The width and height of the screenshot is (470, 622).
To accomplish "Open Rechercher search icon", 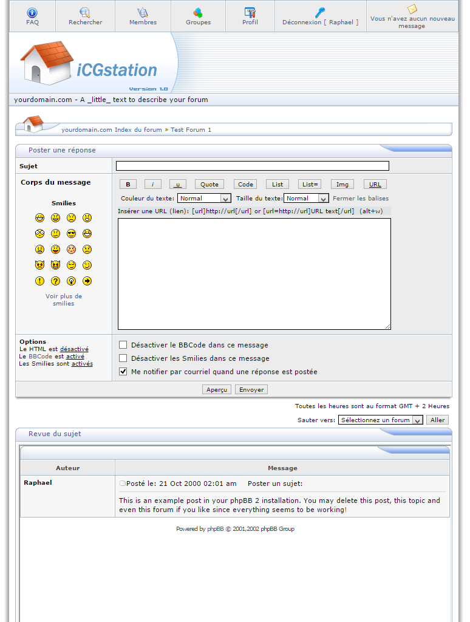I will click(x=85, y=13).
